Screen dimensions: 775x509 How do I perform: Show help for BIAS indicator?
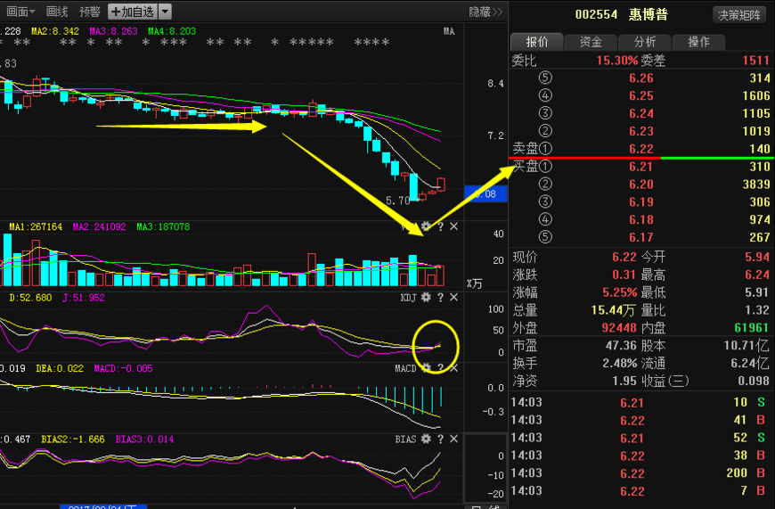point(440,439)
